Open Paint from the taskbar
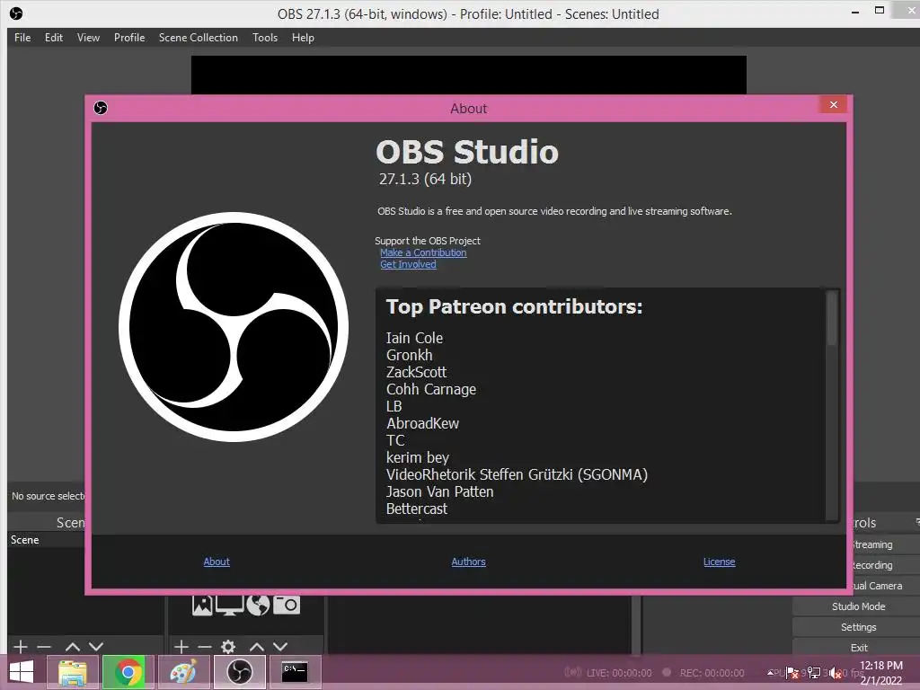 pyautogui.click(x=183, y=672)
